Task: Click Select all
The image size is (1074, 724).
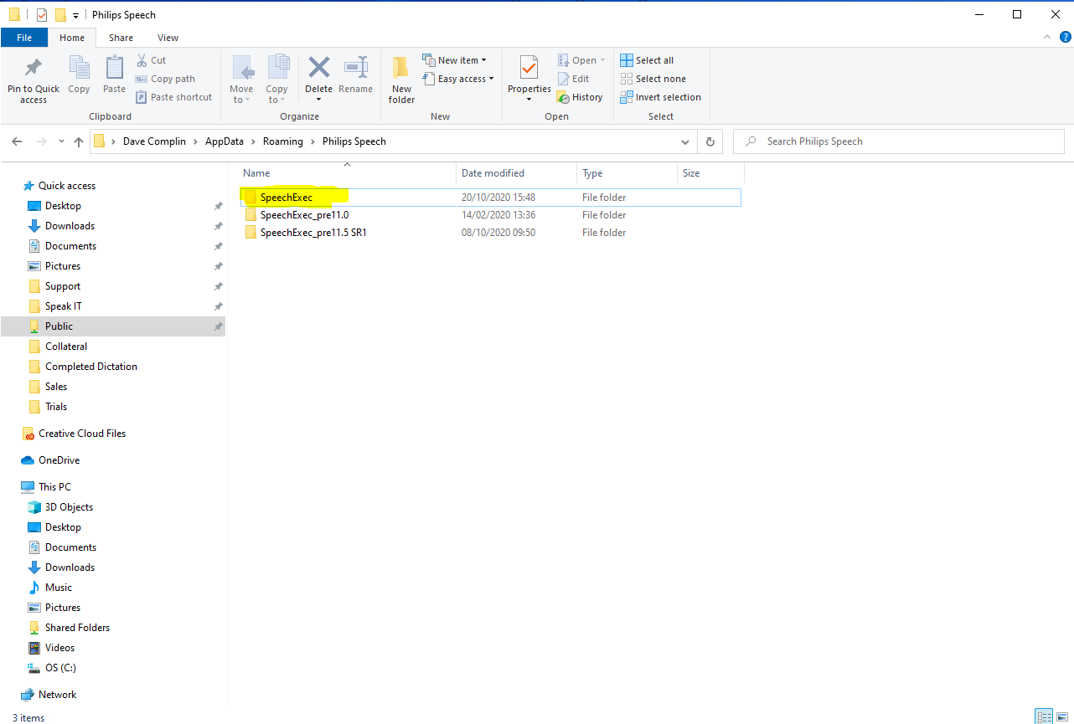Action: coord(647,60)
